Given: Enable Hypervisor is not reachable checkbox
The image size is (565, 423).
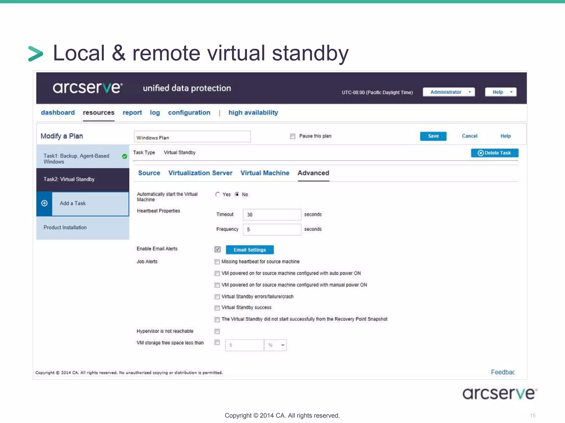Looking at the screenshot, I should 217,331.
